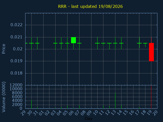The image size is (163, 122).
Task: Click the Day axis title
Action: click(88, 118)
